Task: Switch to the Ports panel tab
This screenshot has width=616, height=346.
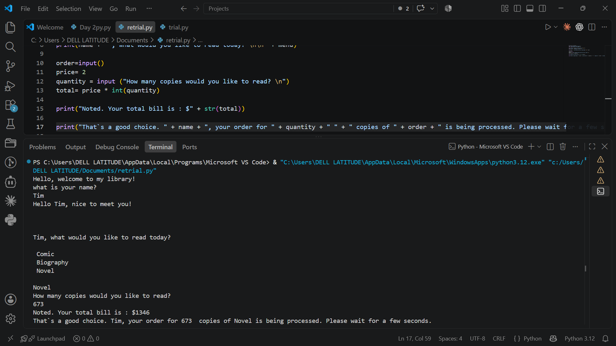Action: [189, 147]
